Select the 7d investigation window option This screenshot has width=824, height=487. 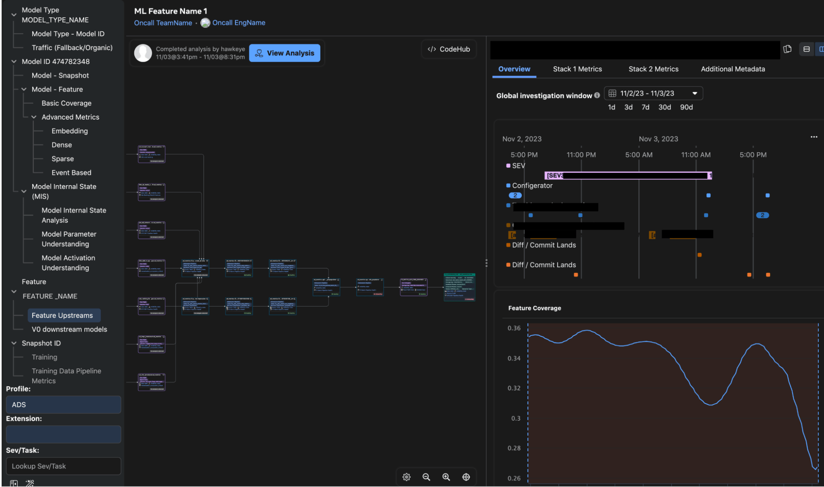tap(645, 107)
